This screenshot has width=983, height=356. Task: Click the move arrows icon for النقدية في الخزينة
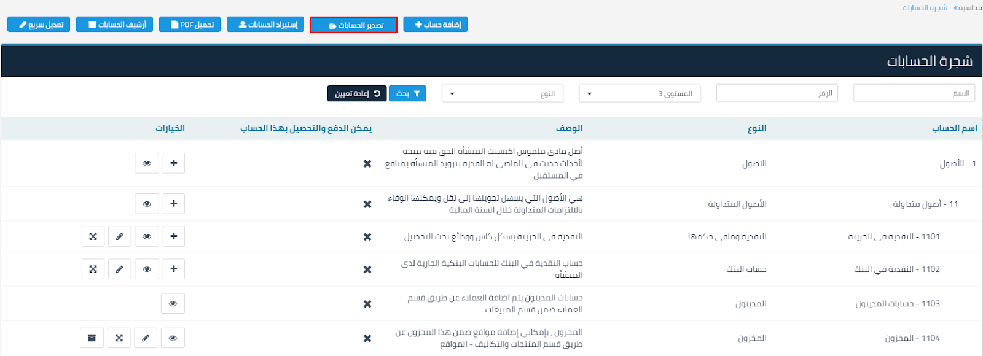[x=93, y=236]
